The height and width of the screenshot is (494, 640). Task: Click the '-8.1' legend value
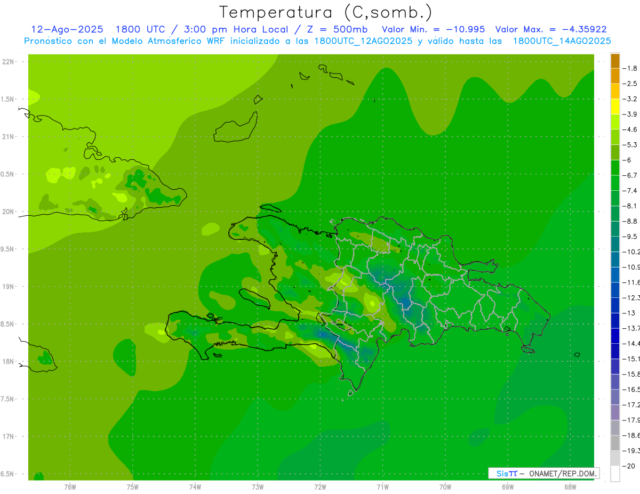point(631,206)
